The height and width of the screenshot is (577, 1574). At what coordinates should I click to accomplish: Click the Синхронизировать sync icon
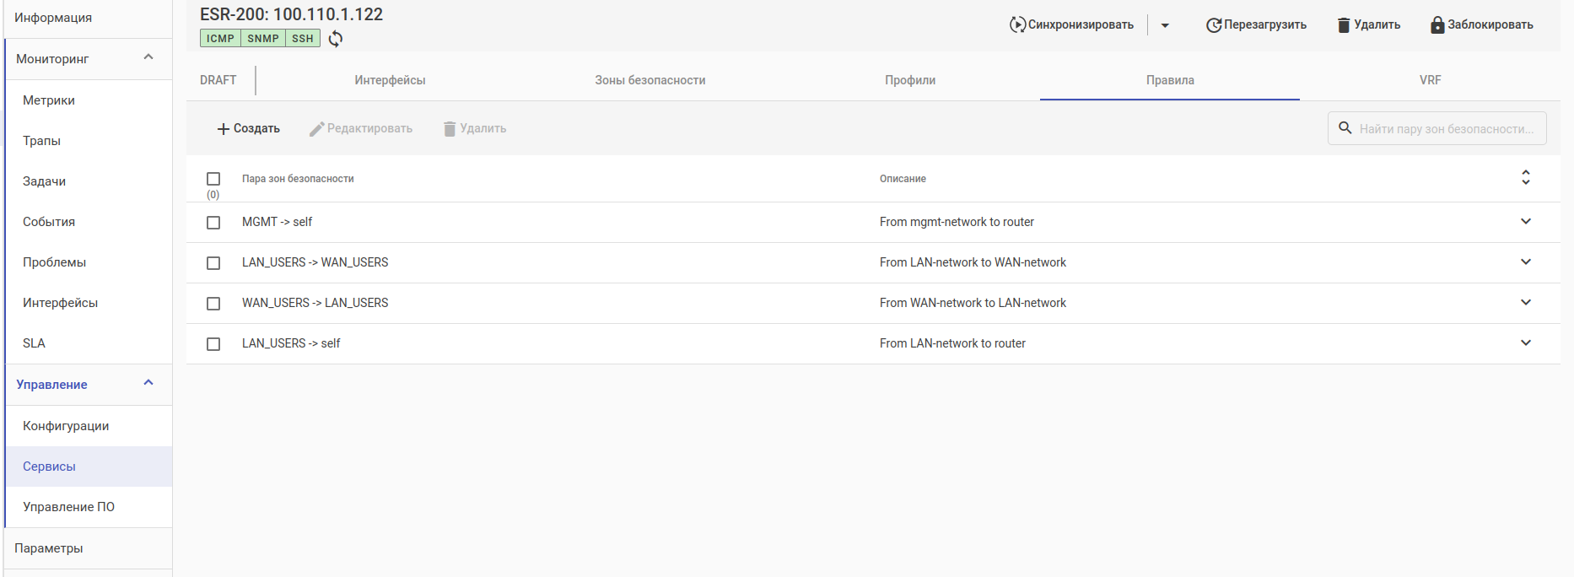tap(1017, 24)
